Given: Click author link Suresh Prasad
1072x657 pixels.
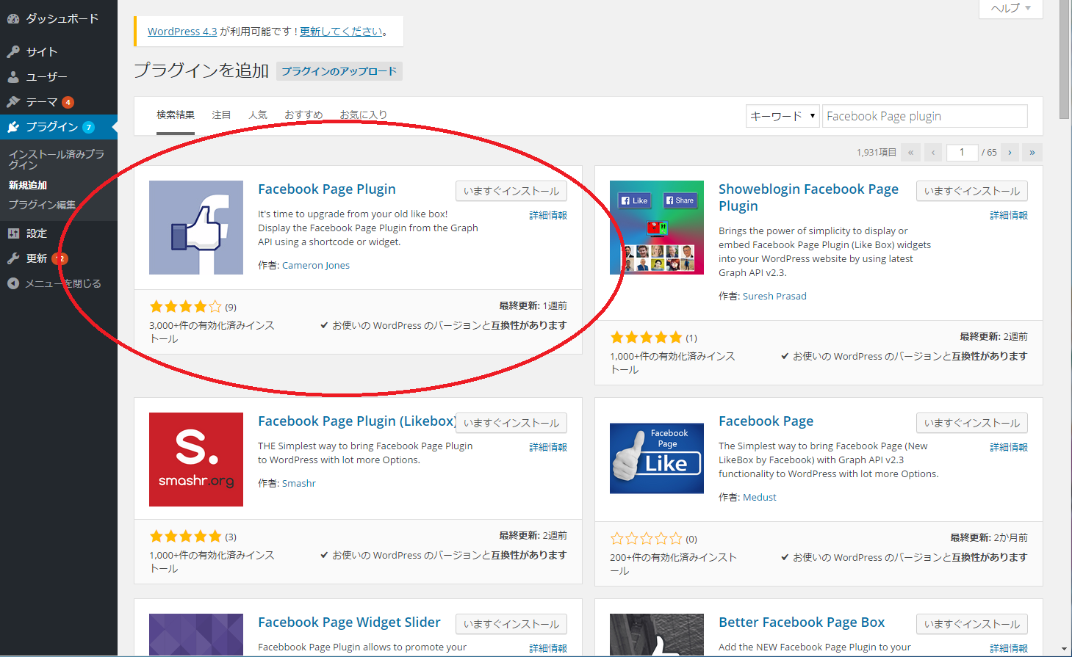Looking at the screenshot, I should [774, 297].
